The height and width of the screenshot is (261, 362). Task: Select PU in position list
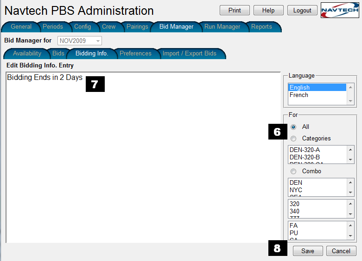pos(317,233)
